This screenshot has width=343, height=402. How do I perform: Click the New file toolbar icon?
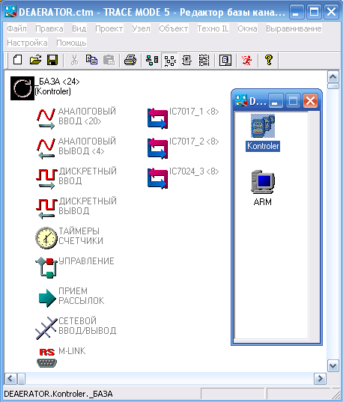click(x=17, y=60)
